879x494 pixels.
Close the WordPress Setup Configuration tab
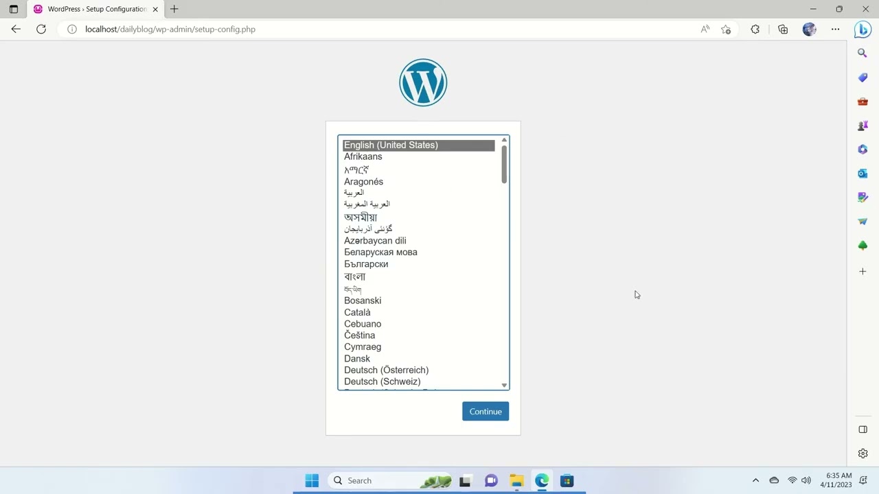(155, 9)
